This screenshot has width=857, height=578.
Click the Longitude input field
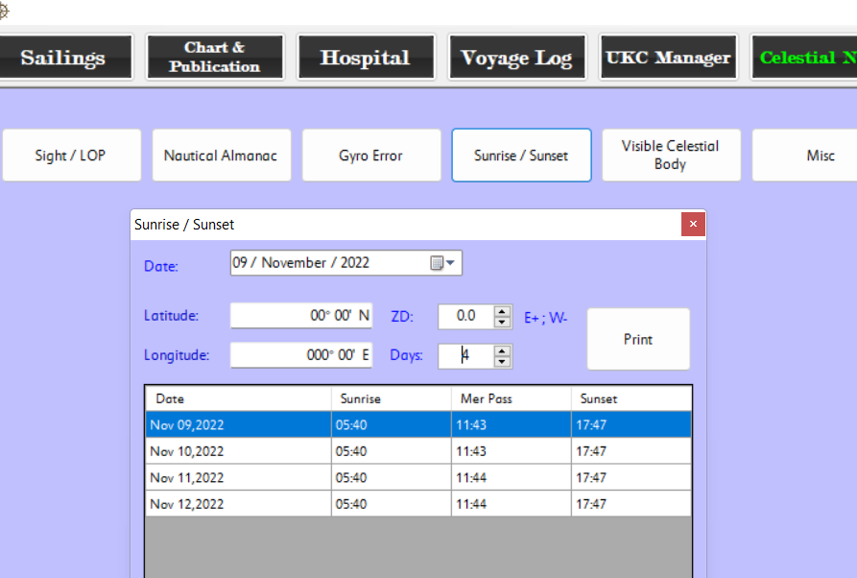(x=300, y=355)
